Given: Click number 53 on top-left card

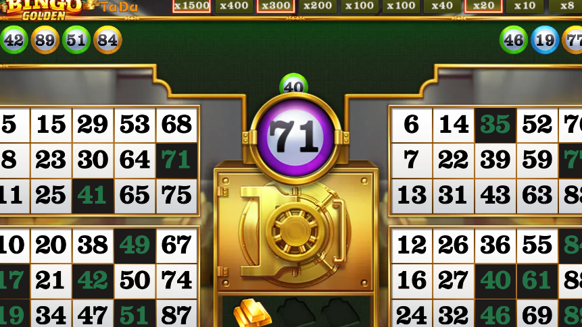Looking at the screenshot, I should tap(135, 125).
